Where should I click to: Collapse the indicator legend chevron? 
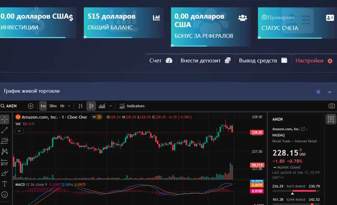19,131
